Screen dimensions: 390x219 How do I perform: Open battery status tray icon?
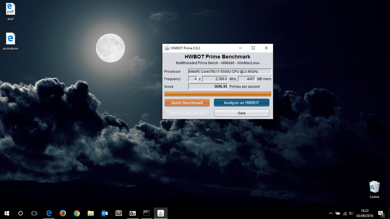(338, 213)
